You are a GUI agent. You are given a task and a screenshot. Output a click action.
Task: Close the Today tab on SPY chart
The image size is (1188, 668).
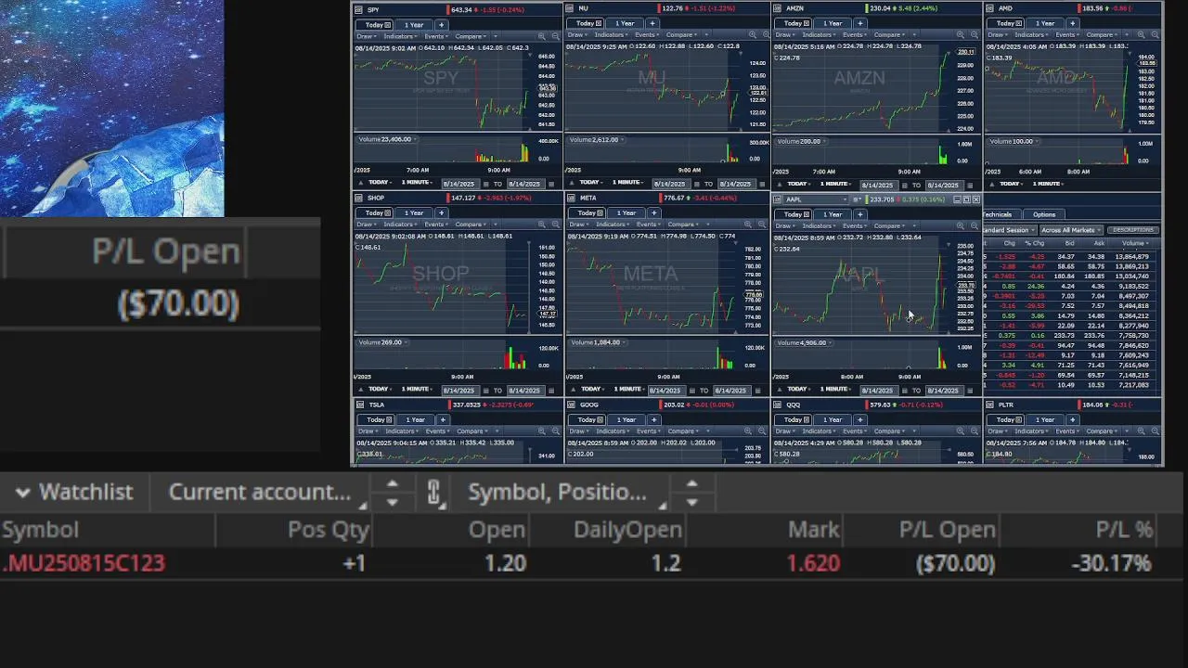(387, 25)
